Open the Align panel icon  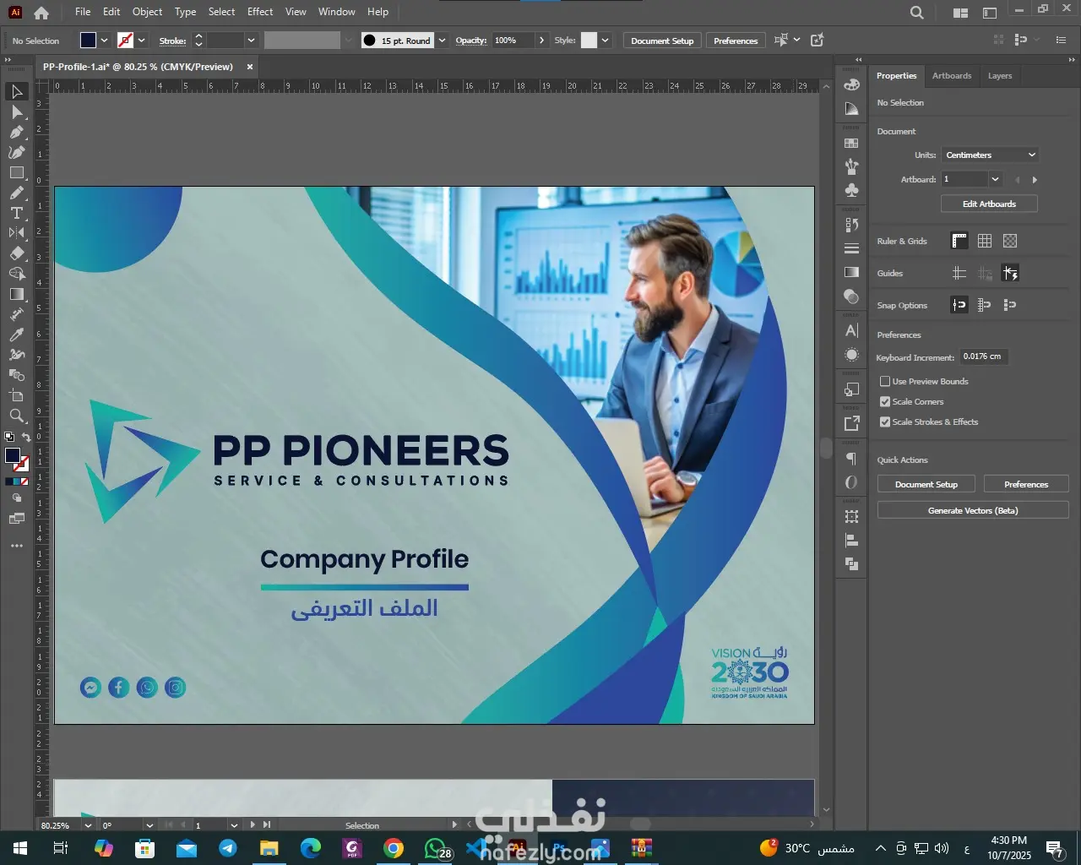tap(851, 541)
